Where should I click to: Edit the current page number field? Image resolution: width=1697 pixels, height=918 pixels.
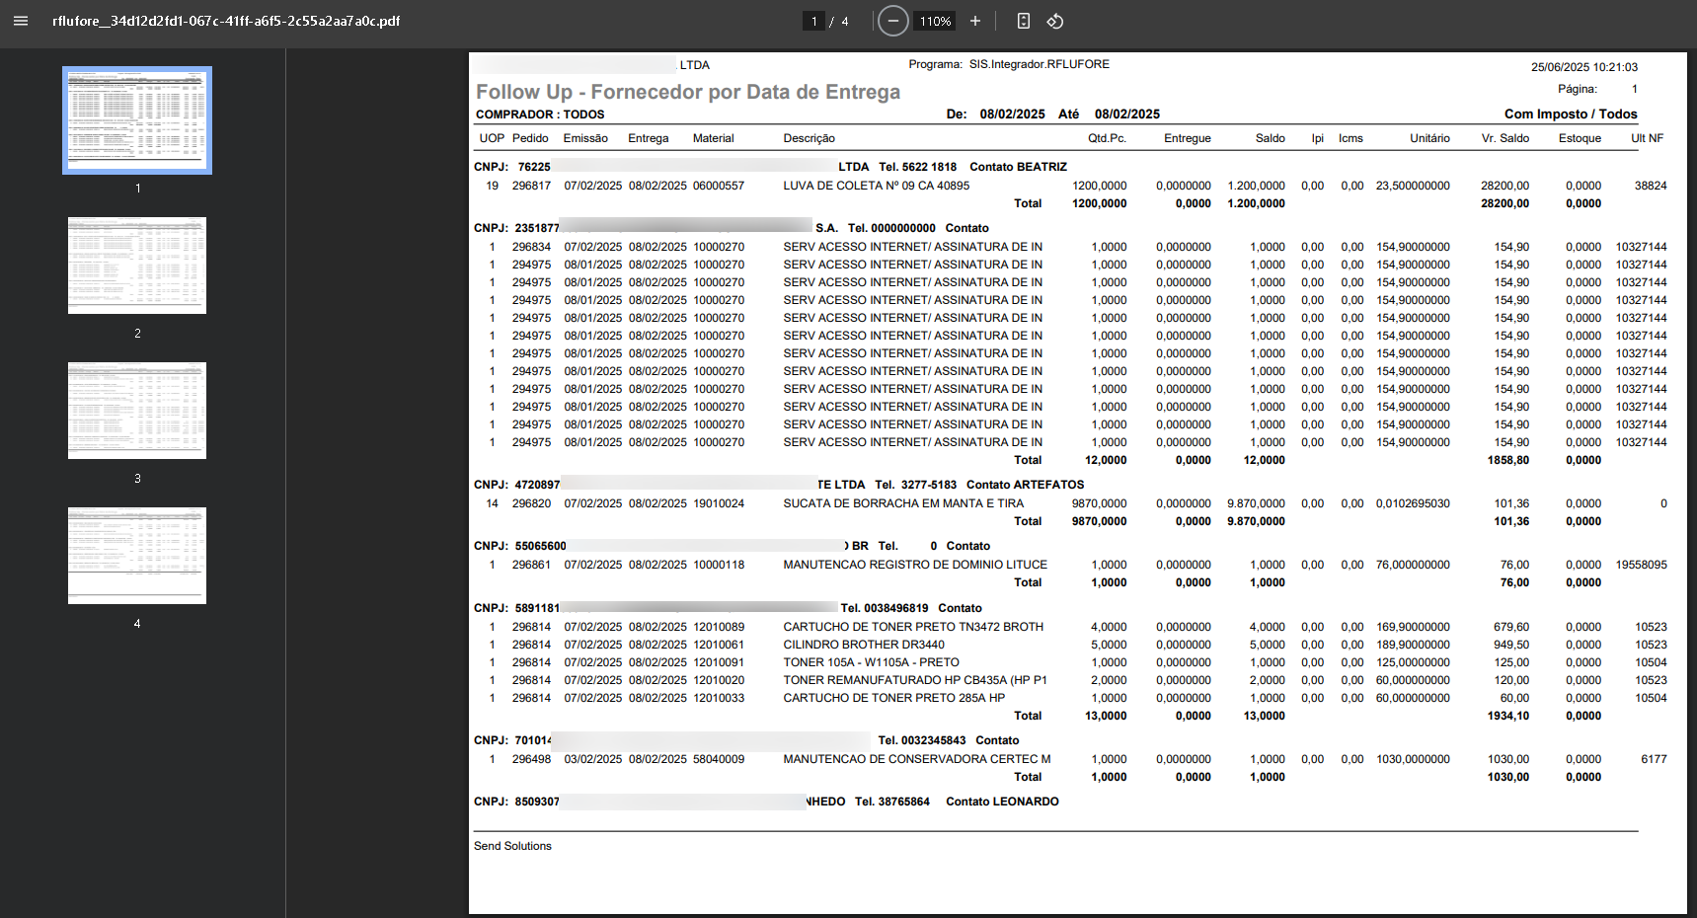813,21
